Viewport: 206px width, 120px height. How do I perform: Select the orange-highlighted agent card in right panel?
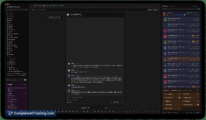tap(181, 59)
